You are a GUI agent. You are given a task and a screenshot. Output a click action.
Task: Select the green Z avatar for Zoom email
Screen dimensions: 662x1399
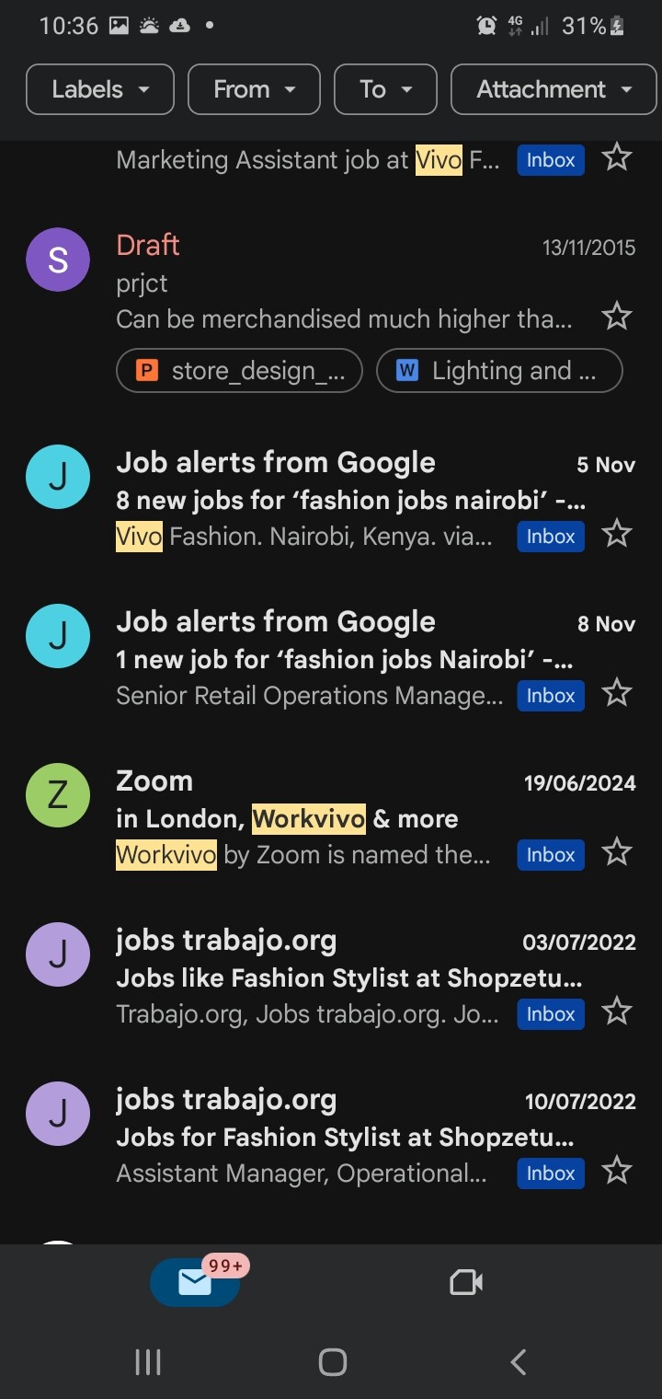(x=58, y=795)
